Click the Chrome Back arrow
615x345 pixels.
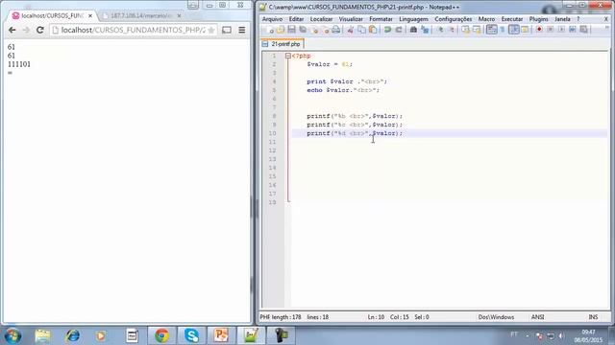(12, 30)
